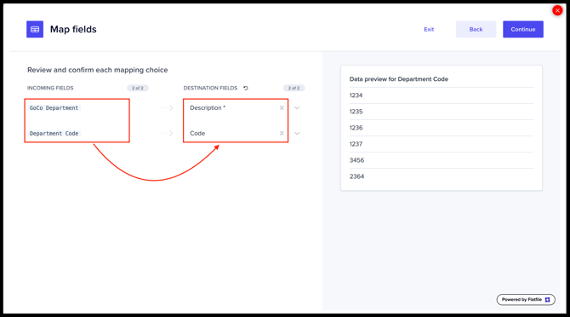
Task: Select the Department Code incoming field
Action: 54,133
